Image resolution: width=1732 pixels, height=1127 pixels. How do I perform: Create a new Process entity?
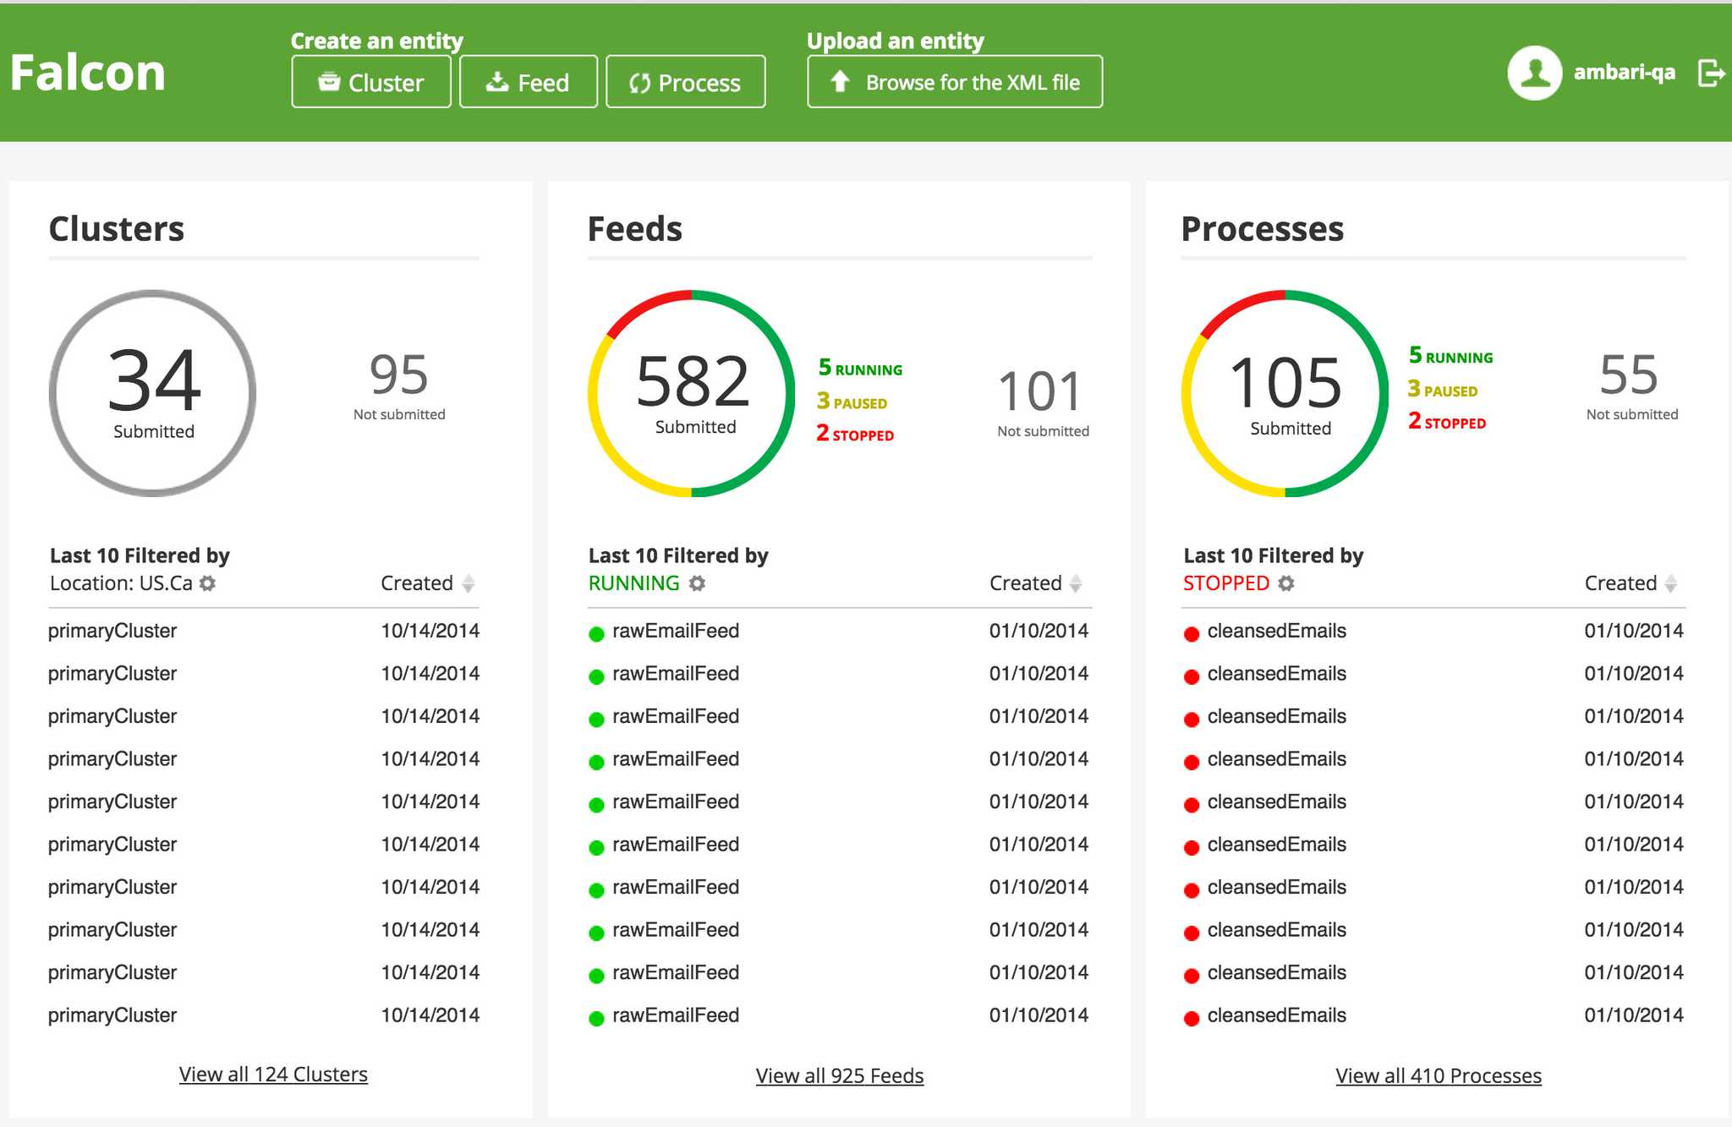pos(686,82)
